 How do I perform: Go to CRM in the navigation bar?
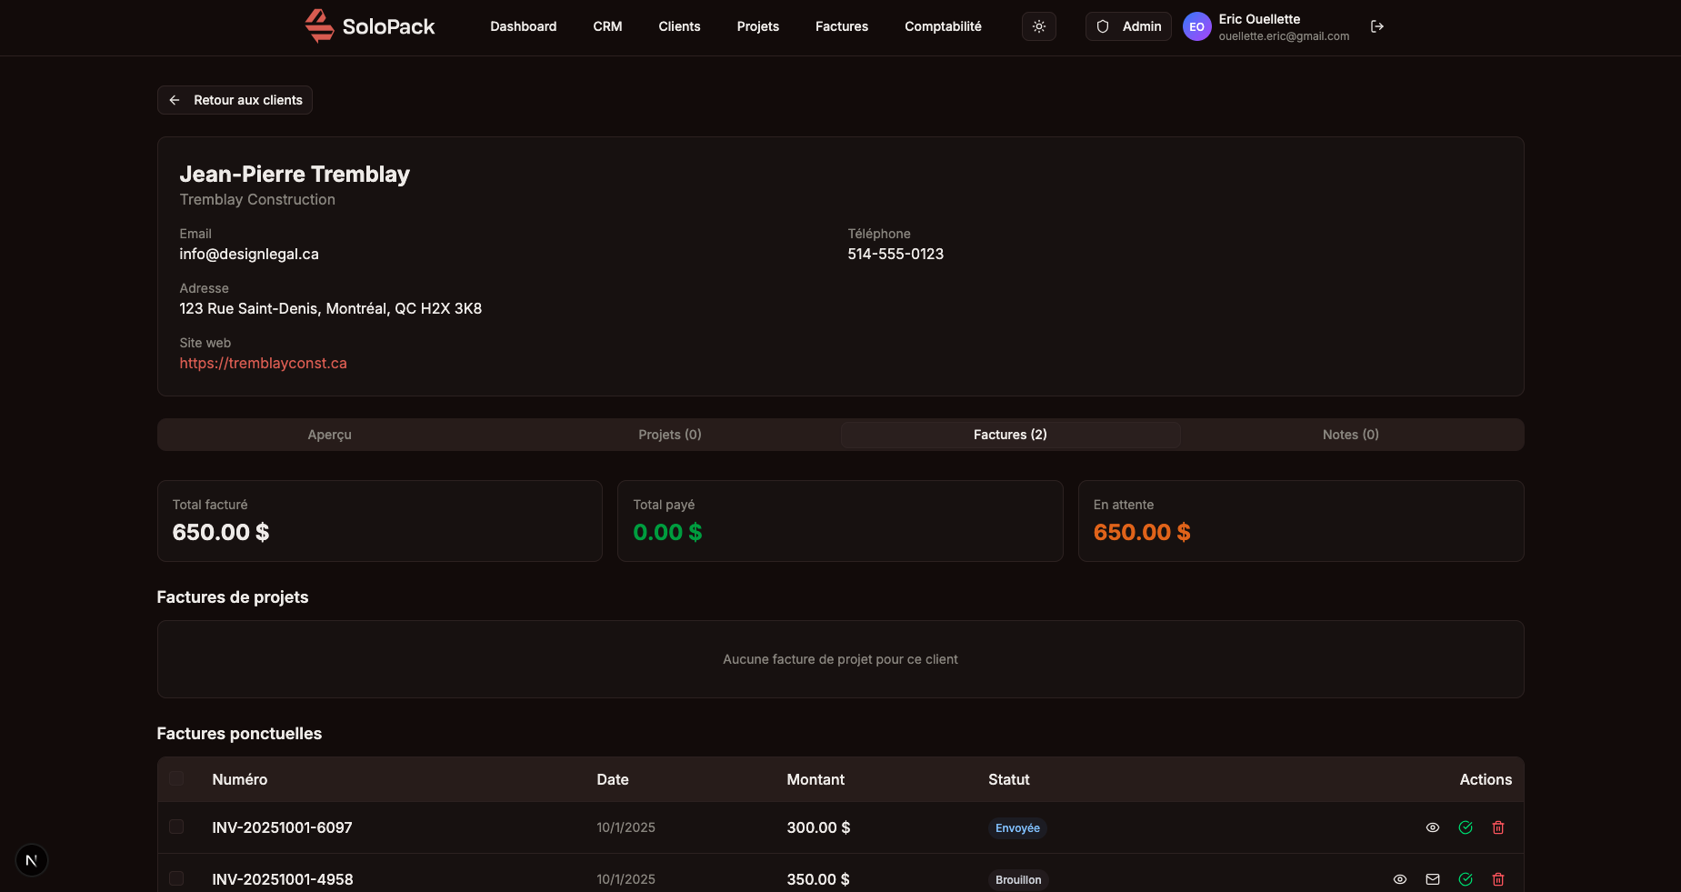(607, 26)
